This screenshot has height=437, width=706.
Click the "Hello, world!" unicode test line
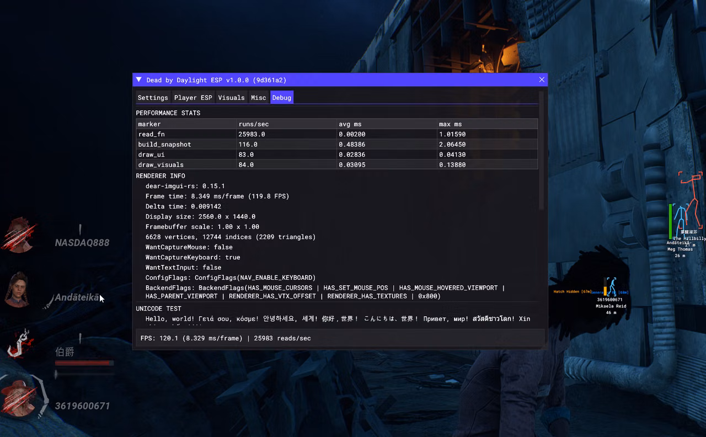tap(338, 319)
